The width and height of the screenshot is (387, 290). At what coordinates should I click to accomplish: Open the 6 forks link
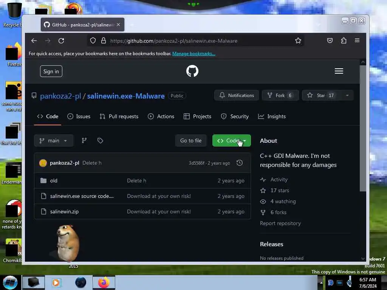pyautogui.click(x=279, y=212)
